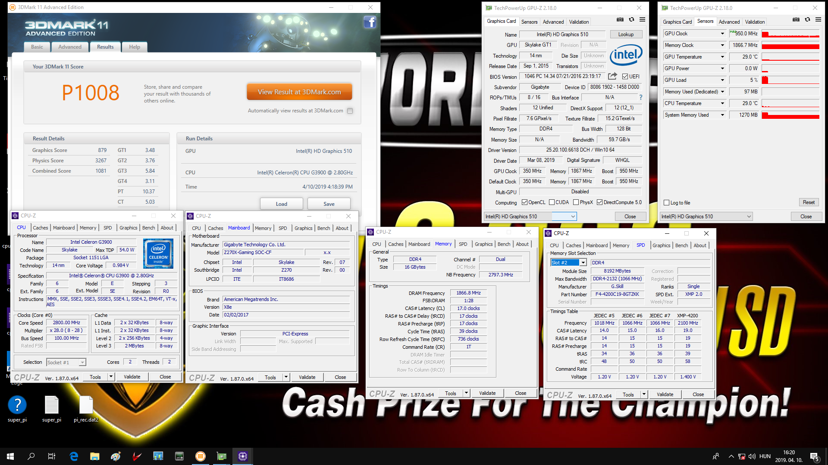Click the Load button in 3DMark 11
The width and height of the screenshot is (828, 465).
[281, 204]
